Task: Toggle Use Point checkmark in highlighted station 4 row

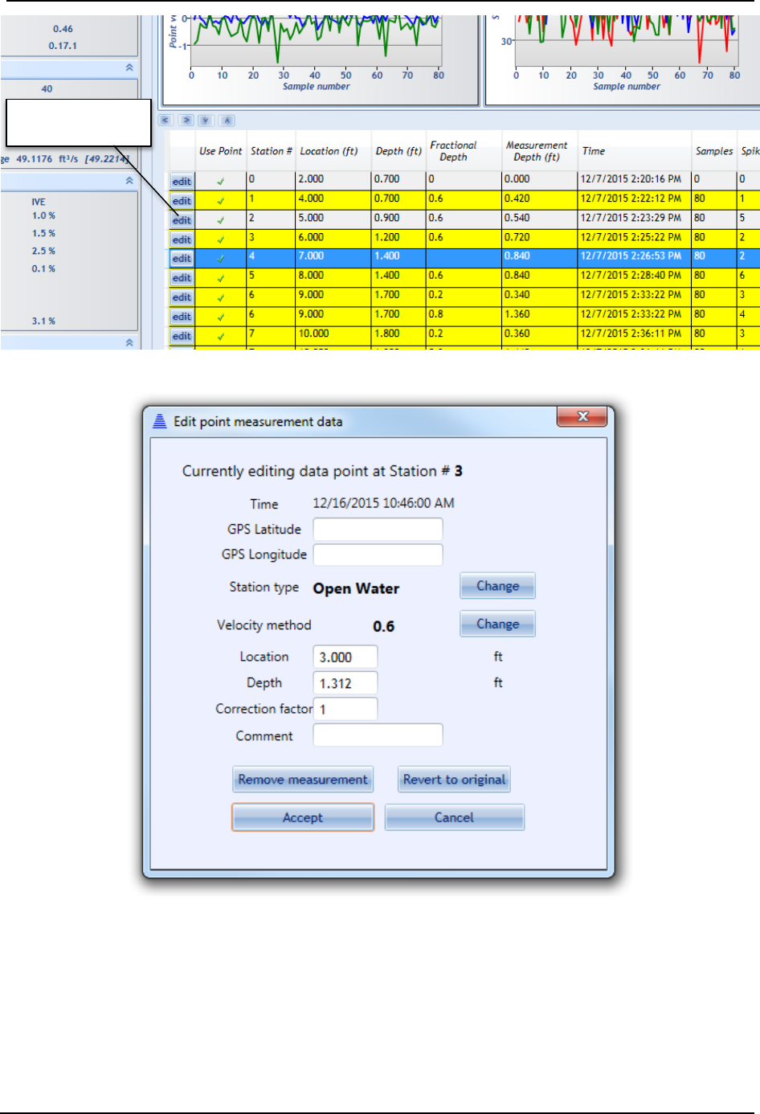Action: click(x=221, y=258)
